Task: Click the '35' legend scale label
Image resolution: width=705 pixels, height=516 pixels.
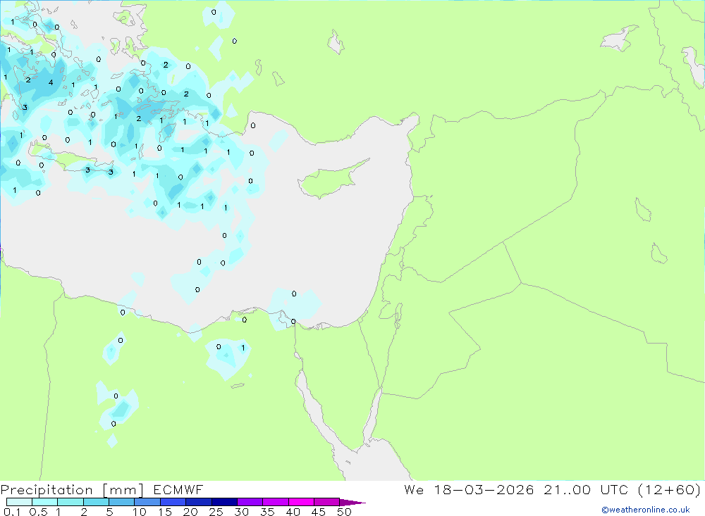Action: (x=267, y=512)
